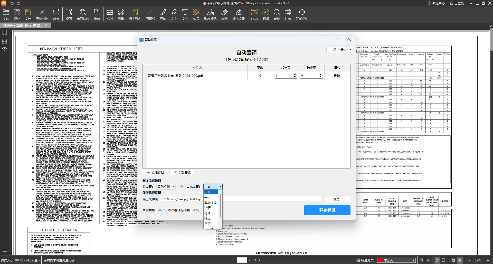
Task: Click the 开始翻译 start translation button
Action: (x=327, y=210)
